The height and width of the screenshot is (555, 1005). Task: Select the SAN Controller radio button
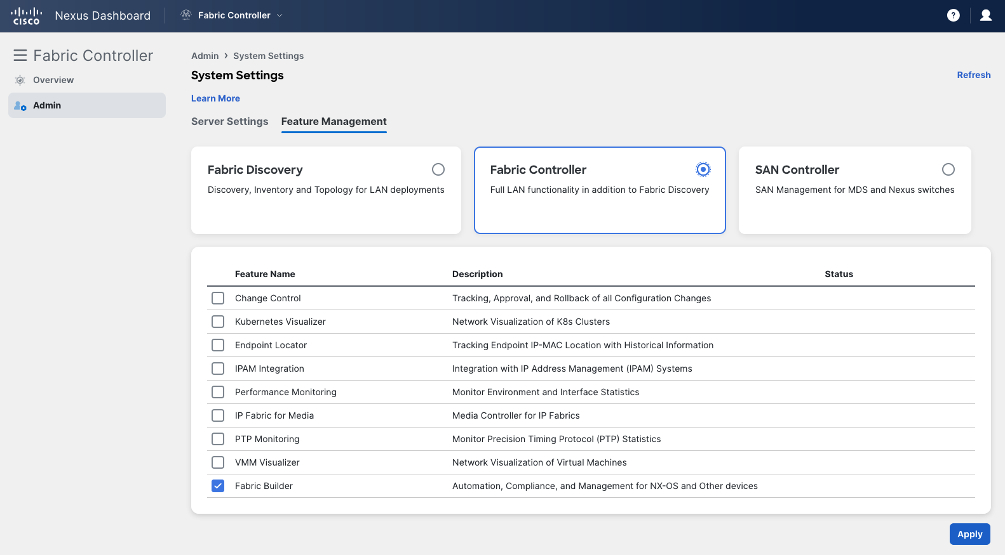point(948,169)
